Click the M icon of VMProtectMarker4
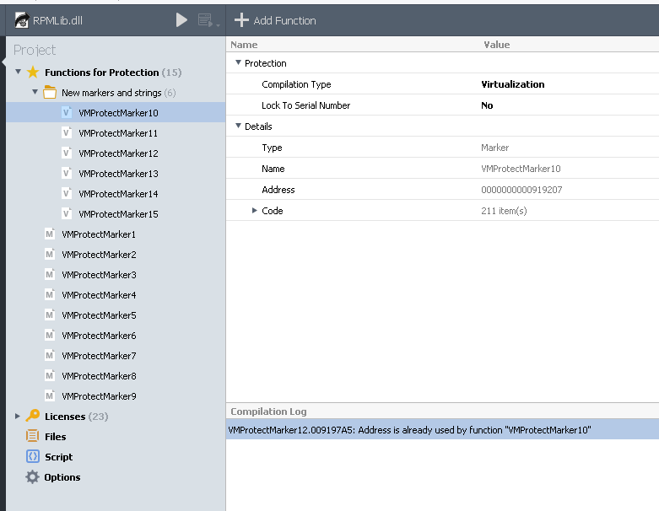This screenshot has width=659, height=511. [x=50, y=294]
